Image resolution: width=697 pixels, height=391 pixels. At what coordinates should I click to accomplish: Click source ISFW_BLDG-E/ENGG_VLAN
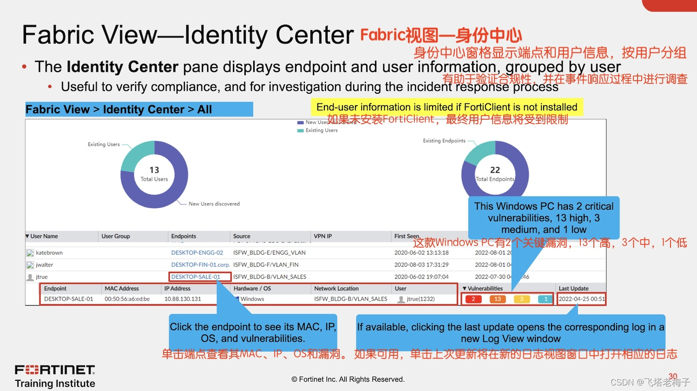pos(270,253)
